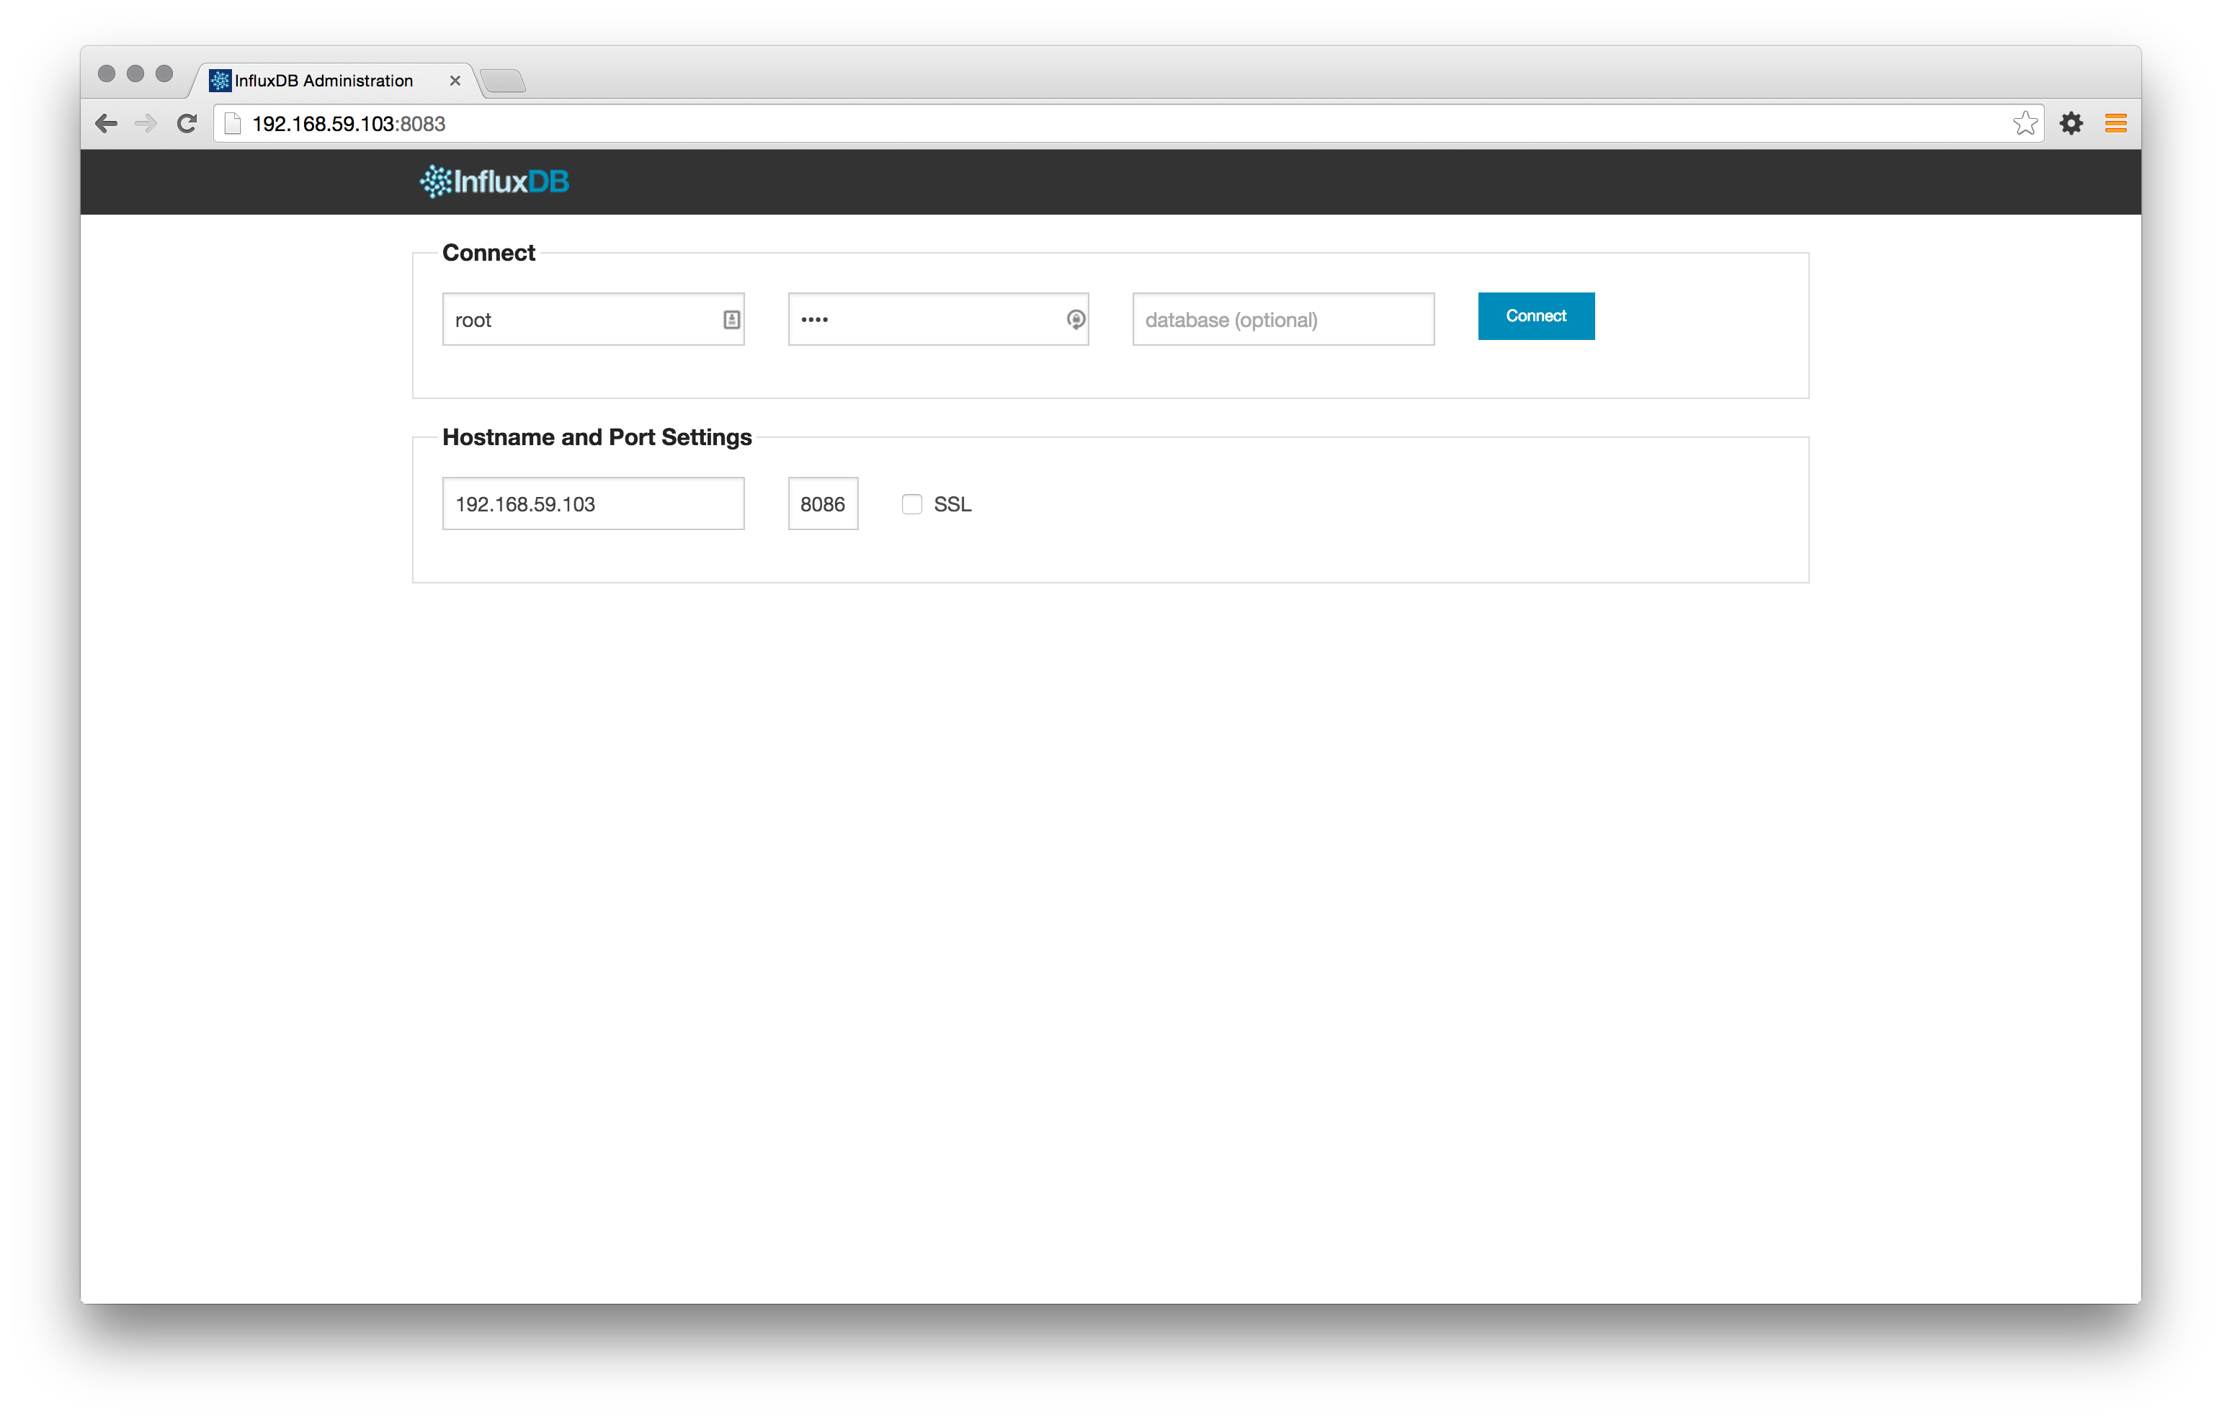Click the minimize window button
Viewport: 2222px width, 1419px height.
pyautogui.click(x=135, y=73)
